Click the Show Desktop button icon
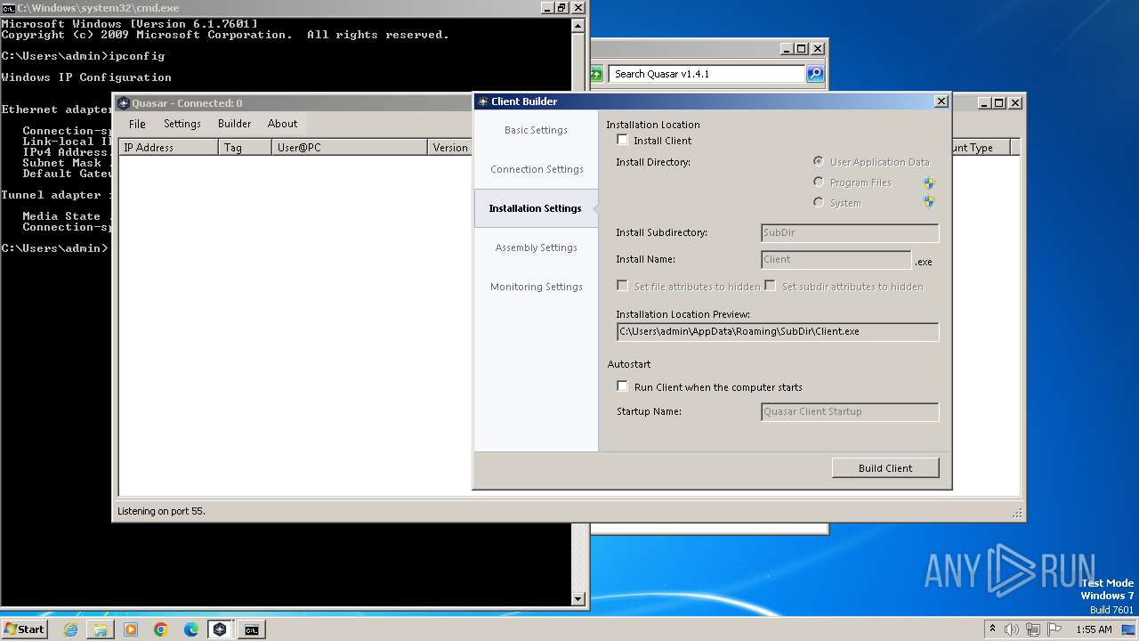The width and height of the screenshot is (1139, 641). [x=1129, y=629]
